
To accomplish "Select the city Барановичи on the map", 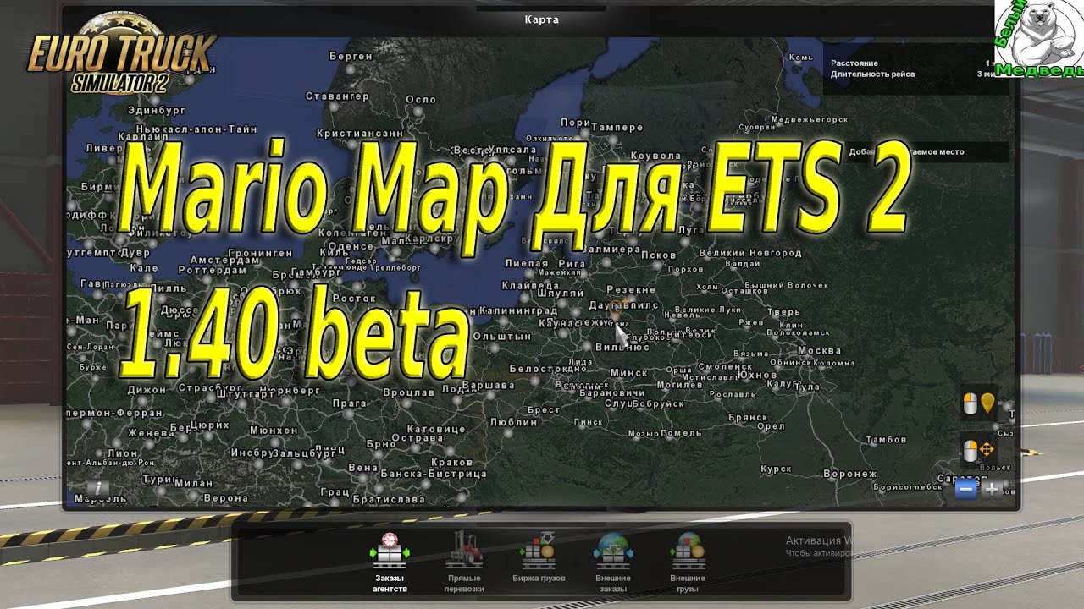I will point(612,392).
